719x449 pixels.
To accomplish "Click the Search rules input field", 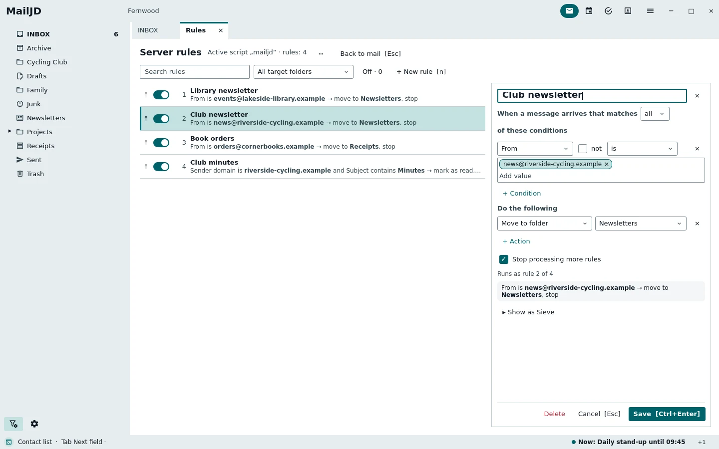I will click(195, 72).
